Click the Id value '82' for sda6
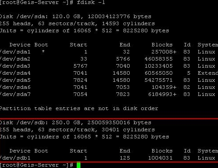The height and width of the screenshot is (168, 218). [x=186, y=87]
